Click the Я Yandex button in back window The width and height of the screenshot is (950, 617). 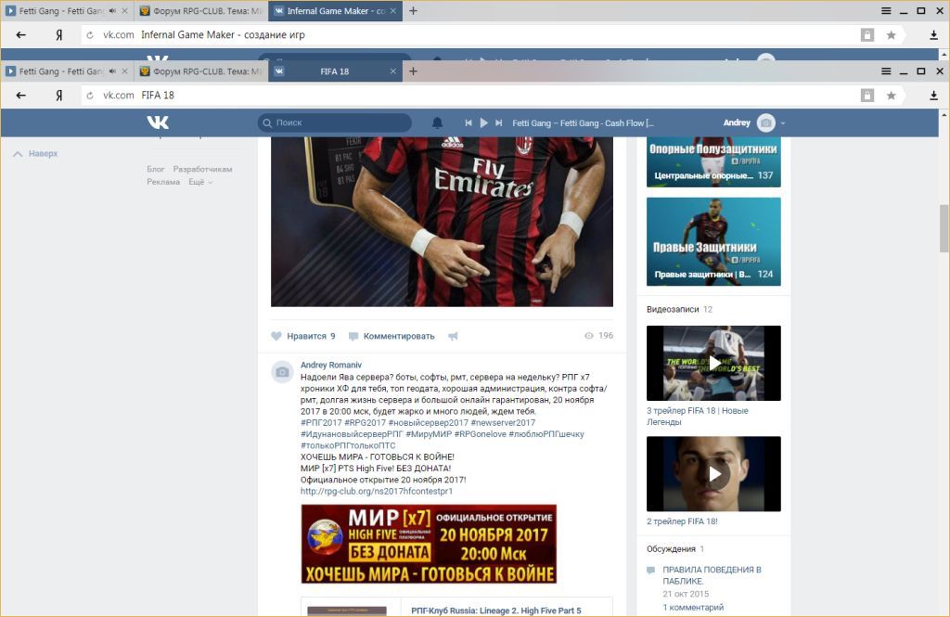tap(58, 35)
